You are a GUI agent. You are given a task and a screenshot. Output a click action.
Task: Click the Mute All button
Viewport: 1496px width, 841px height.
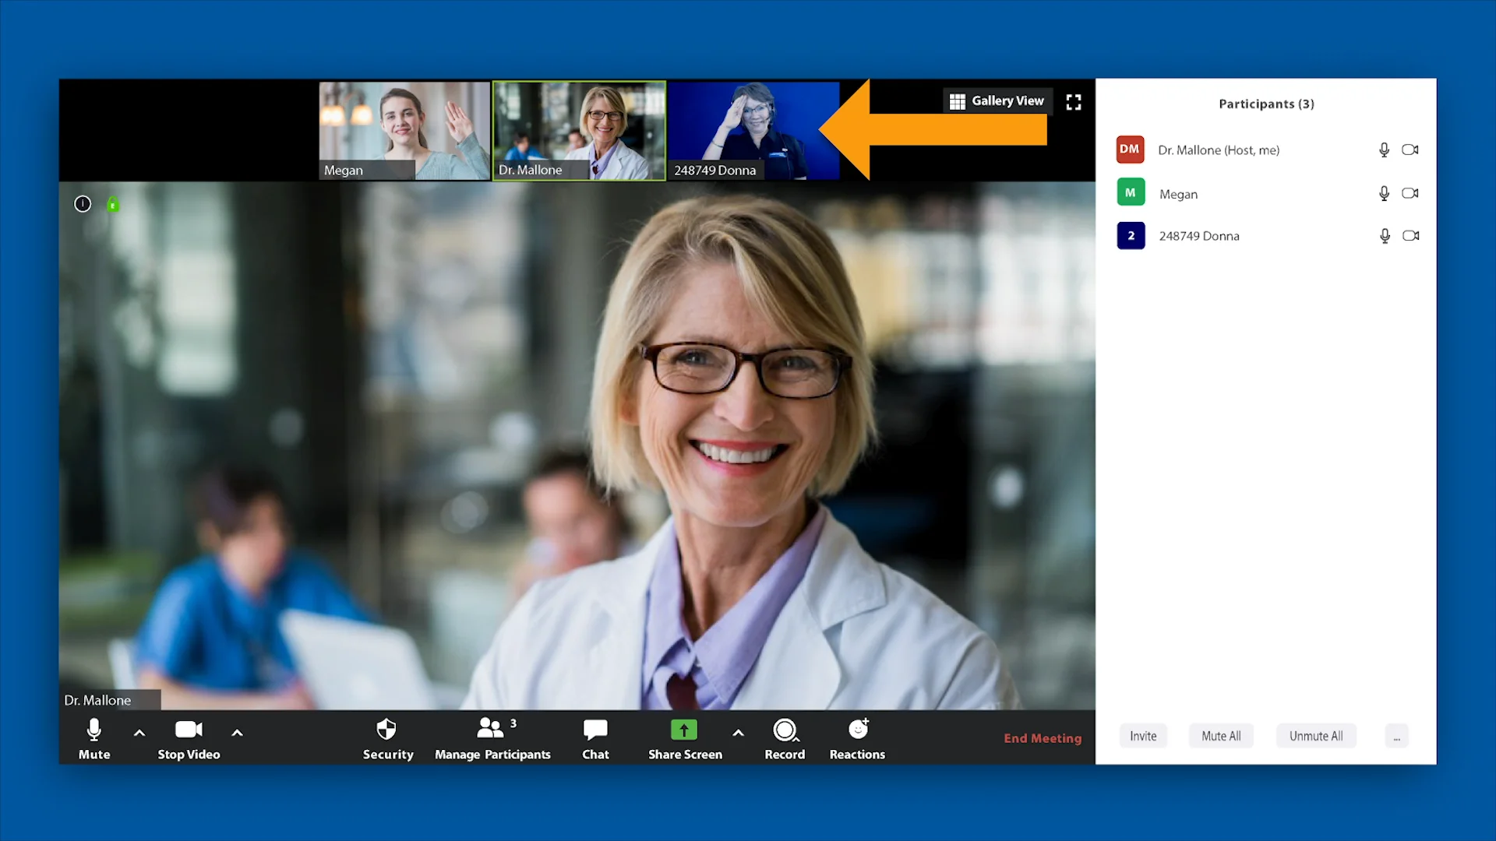pos(1221,735)
